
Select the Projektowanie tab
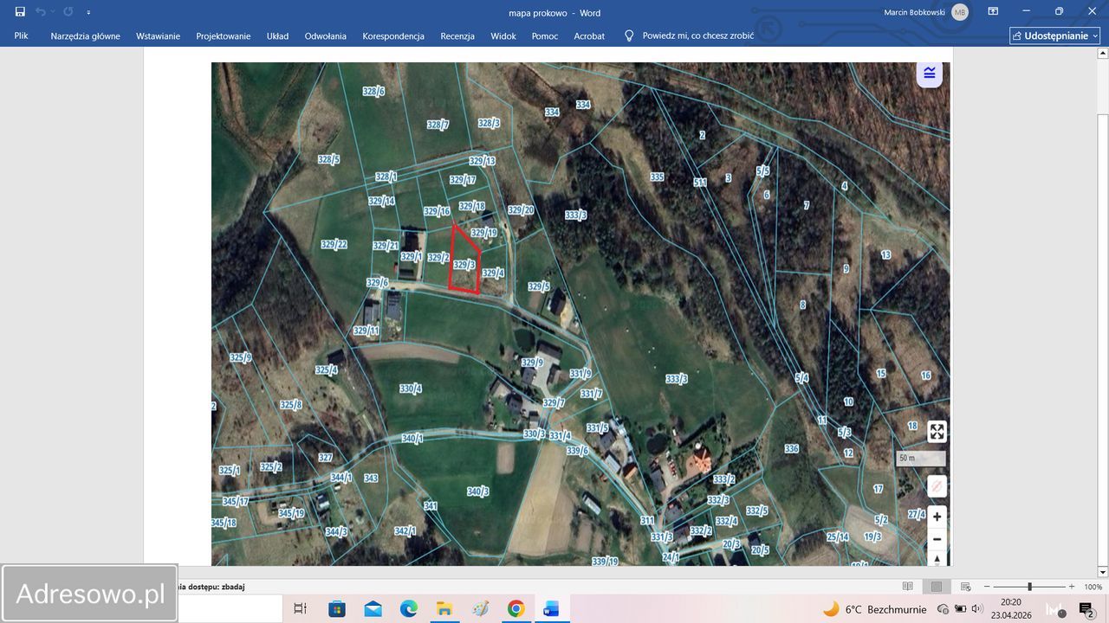point(224,36)
